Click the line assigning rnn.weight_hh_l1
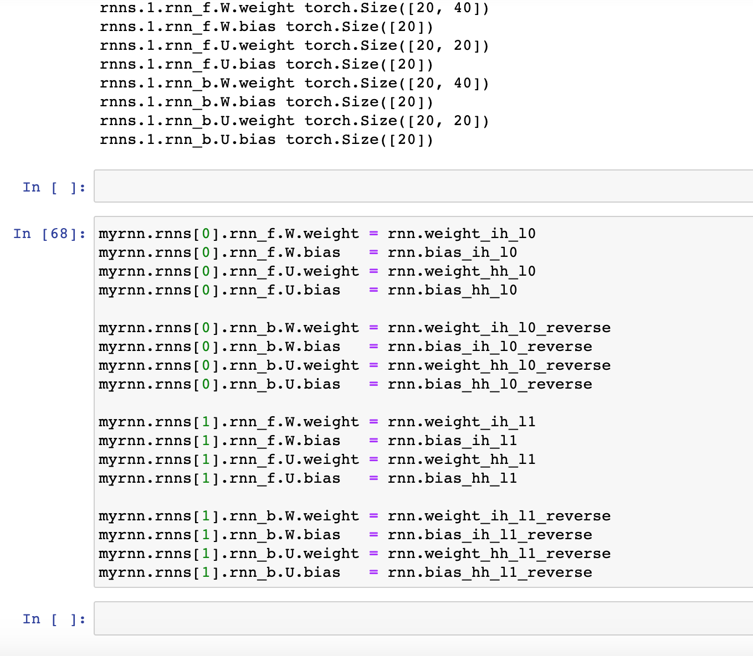The width and height of the screenshot is (753, 656). [317, 459]
